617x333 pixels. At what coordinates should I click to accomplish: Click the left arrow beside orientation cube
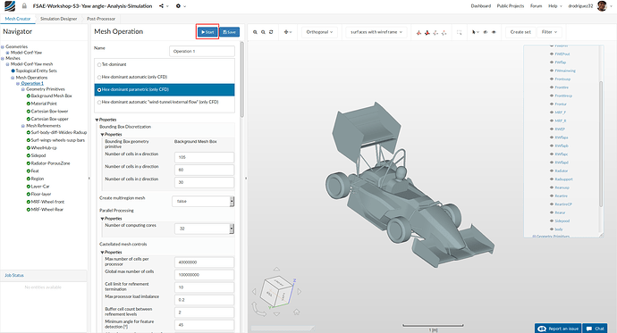pyautogui.click(x=254, y=291)
